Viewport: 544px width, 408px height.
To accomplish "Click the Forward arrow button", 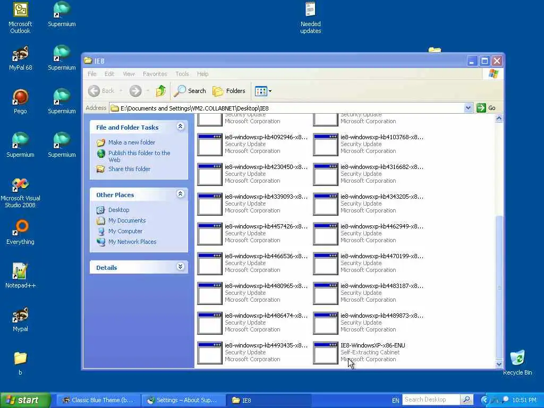I will click(135, 91).
